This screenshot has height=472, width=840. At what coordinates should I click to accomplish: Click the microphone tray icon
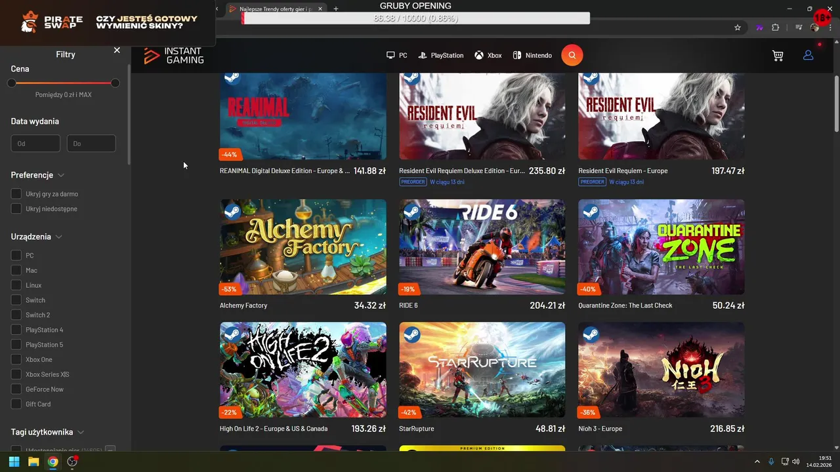(x=771, y=462)
